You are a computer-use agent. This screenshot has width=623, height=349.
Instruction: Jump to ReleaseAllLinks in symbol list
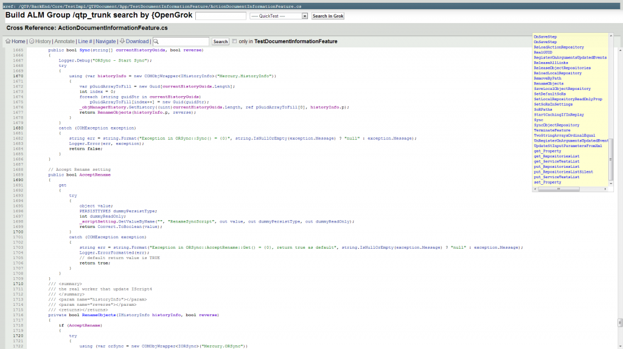(551, 63)
